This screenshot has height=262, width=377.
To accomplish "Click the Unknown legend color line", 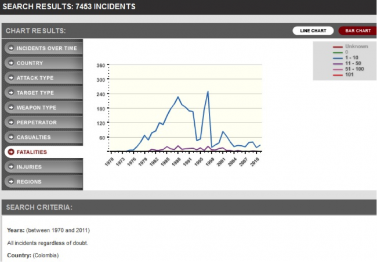I will (x=338, y=47).
